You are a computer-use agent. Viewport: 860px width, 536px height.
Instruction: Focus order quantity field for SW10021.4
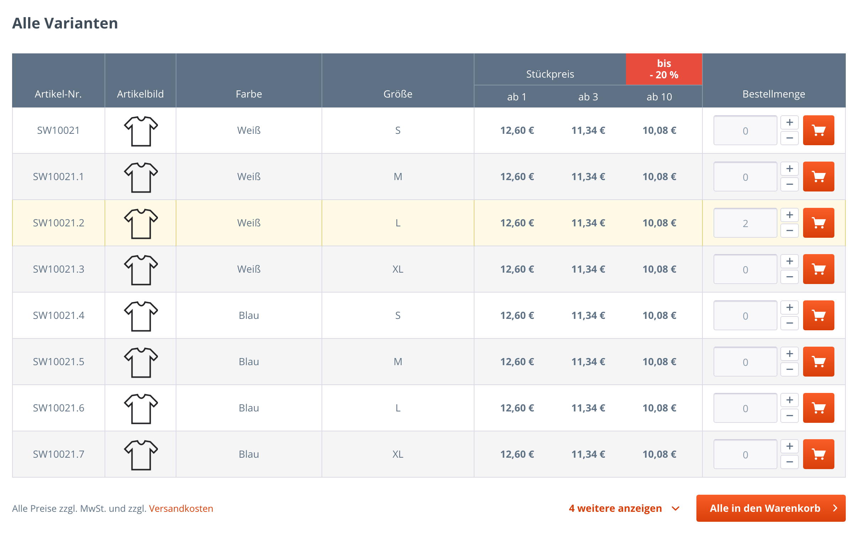(745, 315)
